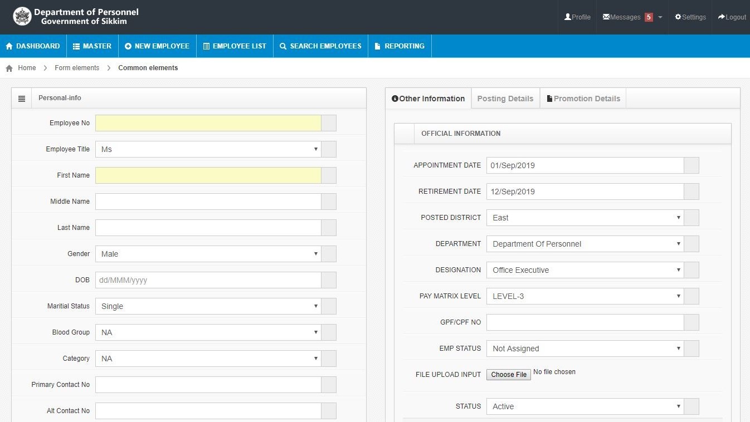750x422 pixels.
Task: Click the Form elements breadcrumb
Action: point(77,68)
